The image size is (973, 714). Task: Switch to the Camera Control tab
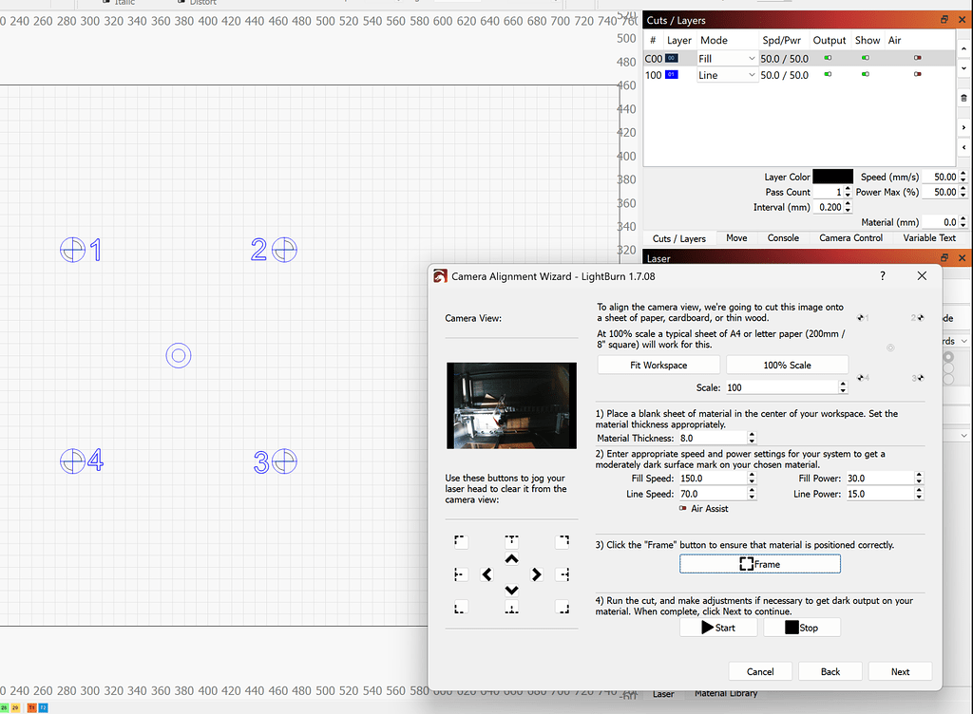coord(850,237)
